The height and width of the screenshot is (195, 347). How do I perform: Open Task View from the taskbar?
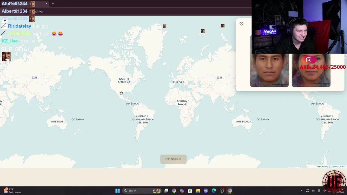[x=166, y=191]
